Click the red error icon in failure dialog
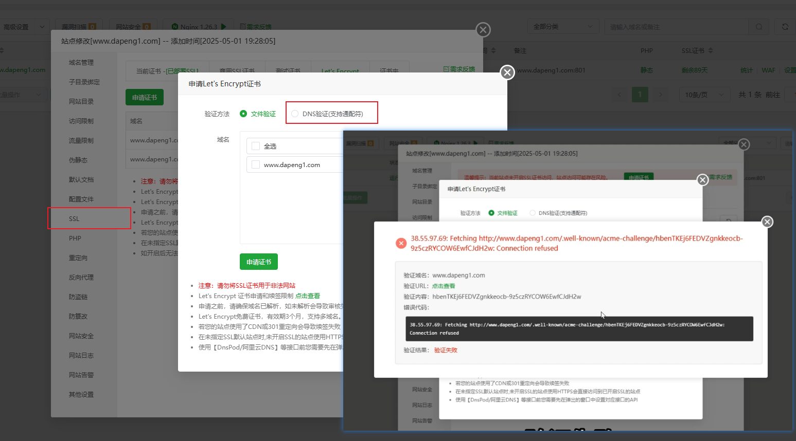This screenshot has width=796, height=441. tap(401, 243)
